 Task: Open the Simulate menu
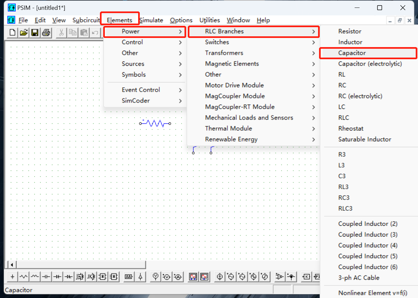click(x=151, y=20)
